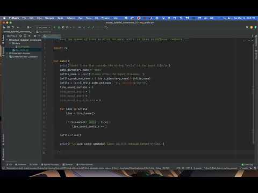Select the highlighted Python file in tree

click(22, 50)
